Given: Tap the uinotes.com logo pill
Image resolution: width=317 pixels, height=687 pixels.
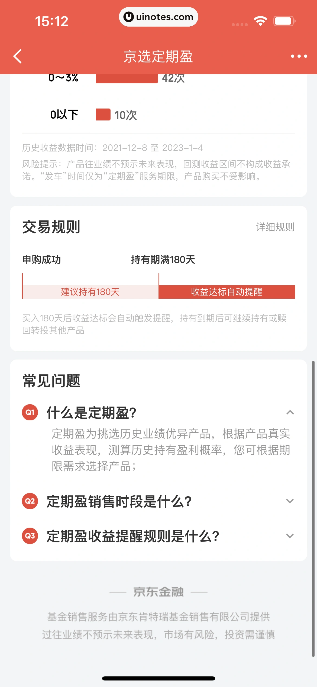Looking at the screenshot, I should [158, 17].
